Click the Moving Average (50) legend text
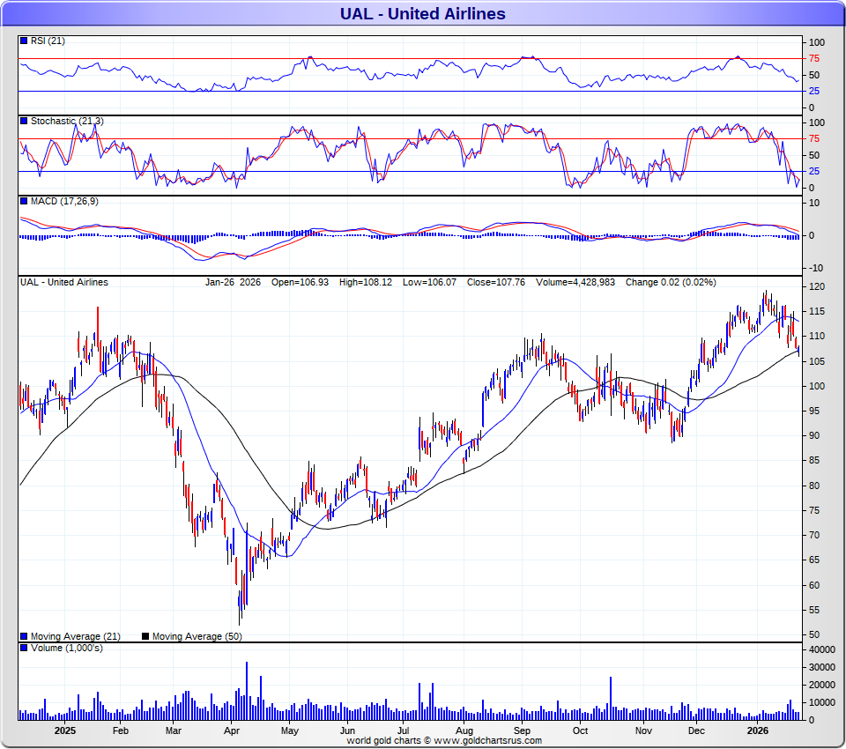 click(197, 636)
